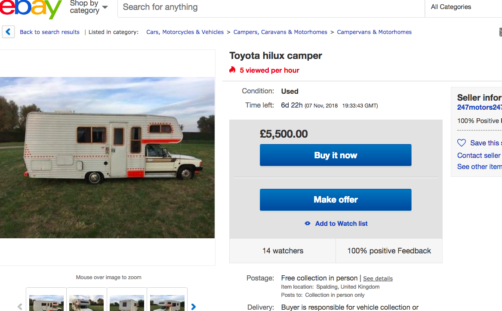Image resolution: width=502 pixels, height=311 pixels.
Task: Click the red flame viewed-per-hour icon
Action: click(233, 70)
